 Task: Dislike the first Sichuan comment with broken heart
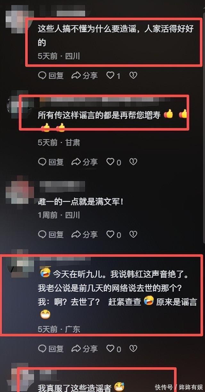[133, 75]
